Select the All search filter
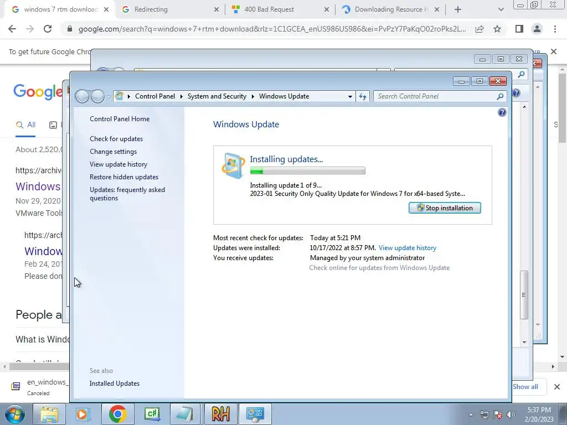This screenshot has width=567, height=425. coord(25,125)
